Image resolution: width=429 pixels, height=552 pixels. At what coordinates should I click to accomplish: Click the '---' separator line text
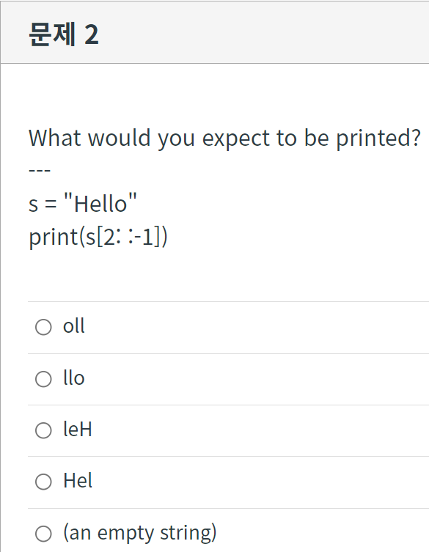[40, 171]
